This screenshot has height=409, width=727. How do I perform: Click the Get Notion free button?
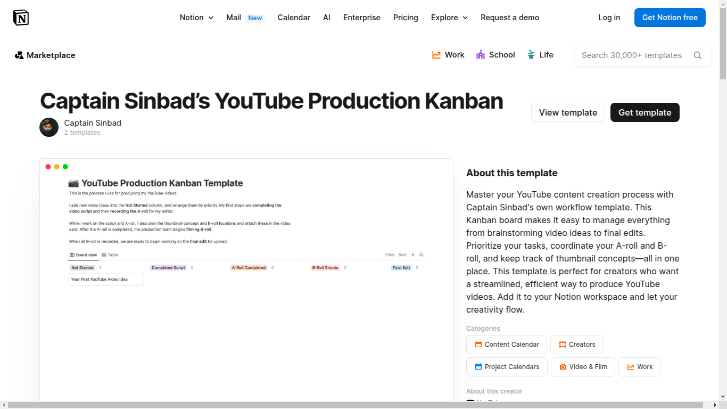point(670,18)
